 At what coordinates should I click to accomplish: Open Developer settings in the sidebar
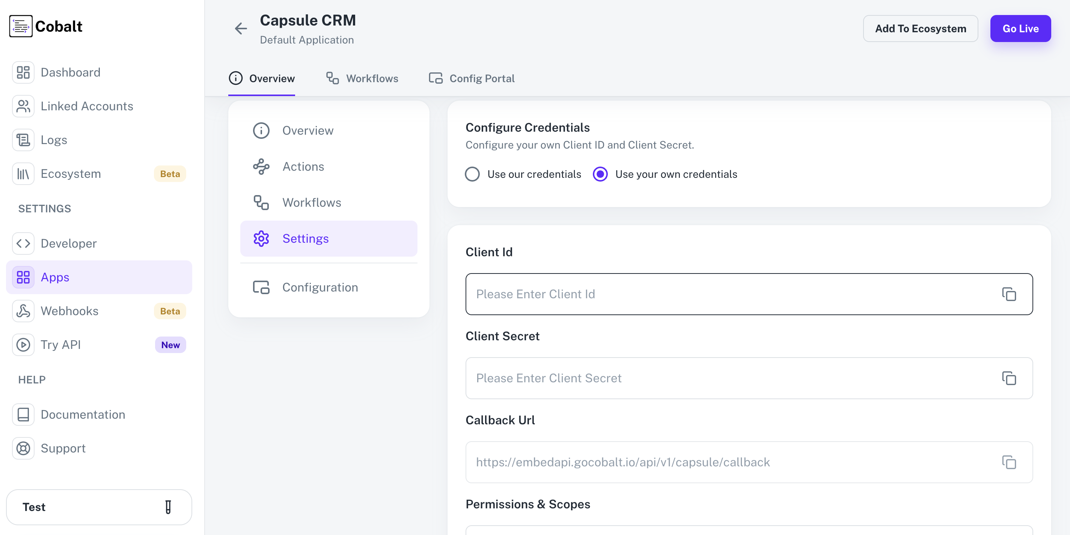(x=69, y=243)
